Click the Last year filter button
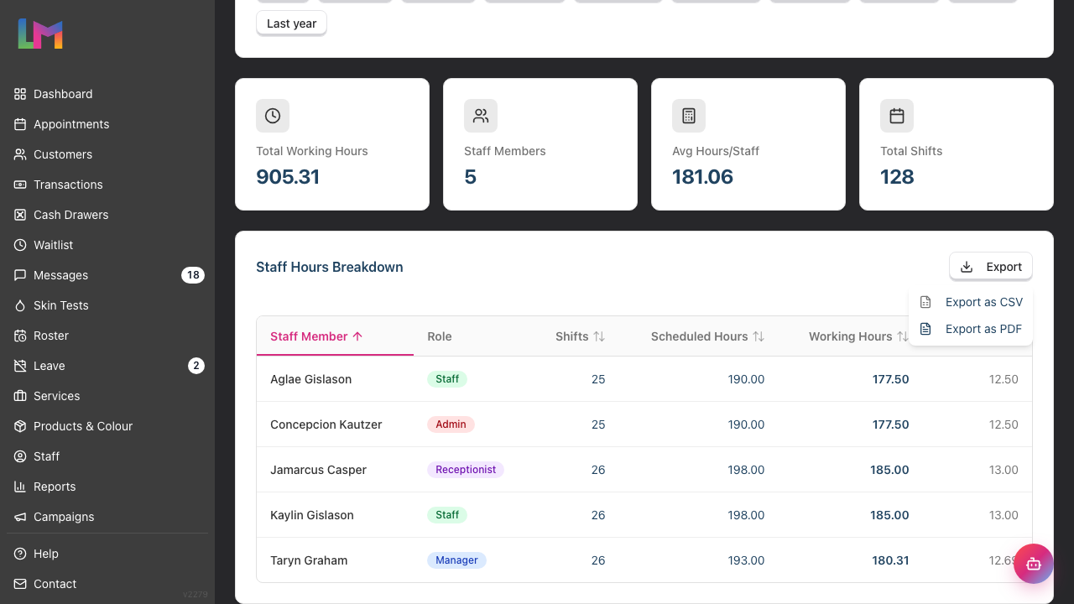 coord(291,23)
